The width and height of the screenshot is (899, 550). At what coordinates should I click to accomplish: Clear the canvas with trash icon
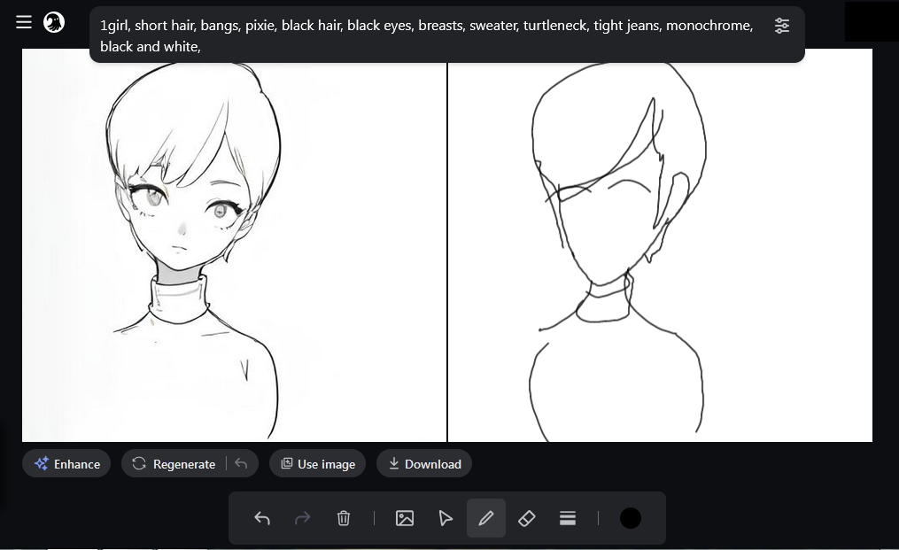click(x=344, y=518)
